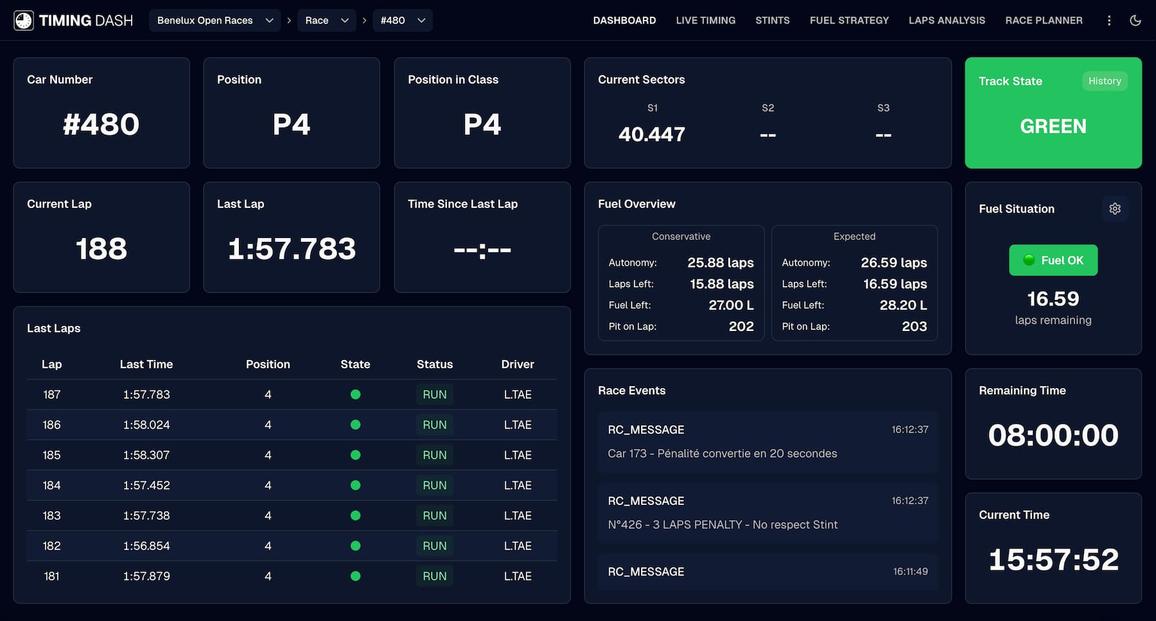Viewport: 1156px width, 621px height.
Task: Click the green state dot for lap 187
Action: [x=355, y=394]
